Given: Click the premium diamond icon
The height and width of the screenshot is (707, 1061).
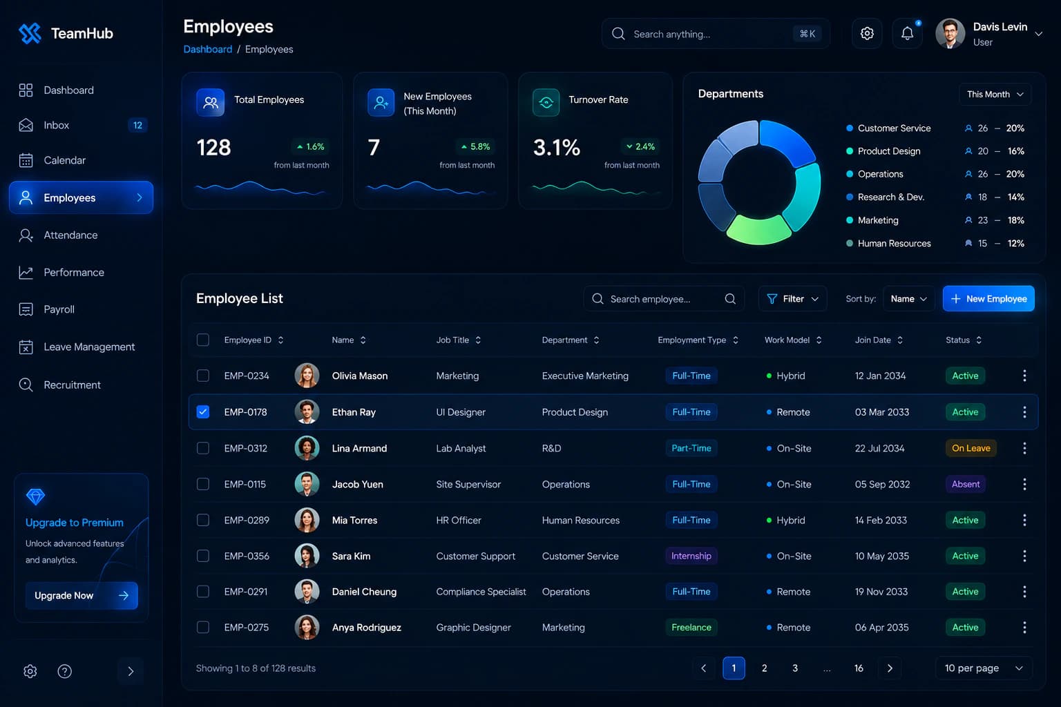Looking at the screenshot, I should coord(35,496).
